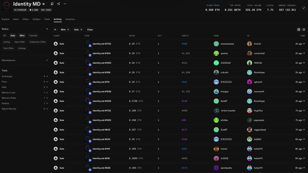The width and height of the screenshot is (308, 173).
Task: Expand the Memory Lock trait filter
Action: pos(25,93)
